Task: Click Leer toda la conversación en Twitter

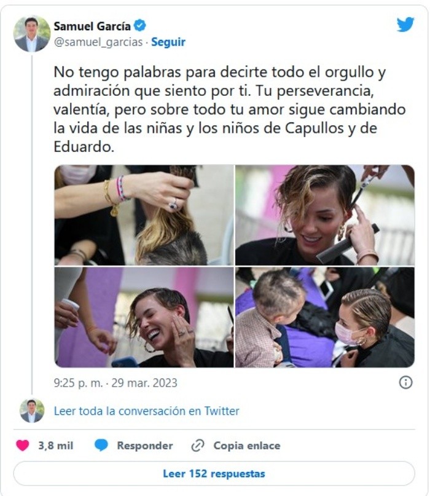Action: click(146, 411)
